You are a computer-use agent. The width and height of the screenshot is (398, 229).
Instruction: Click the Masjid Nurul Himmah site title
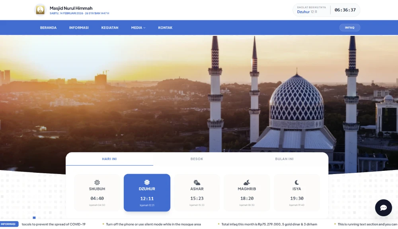click(x=71, y=8)
